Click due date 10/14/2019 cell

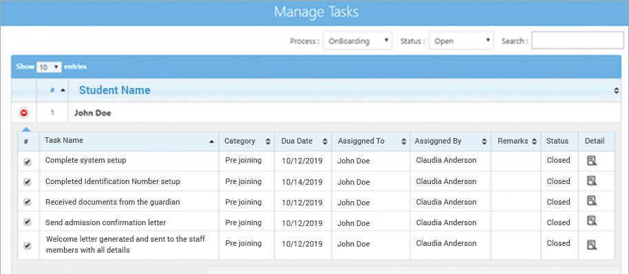(302, 182)
